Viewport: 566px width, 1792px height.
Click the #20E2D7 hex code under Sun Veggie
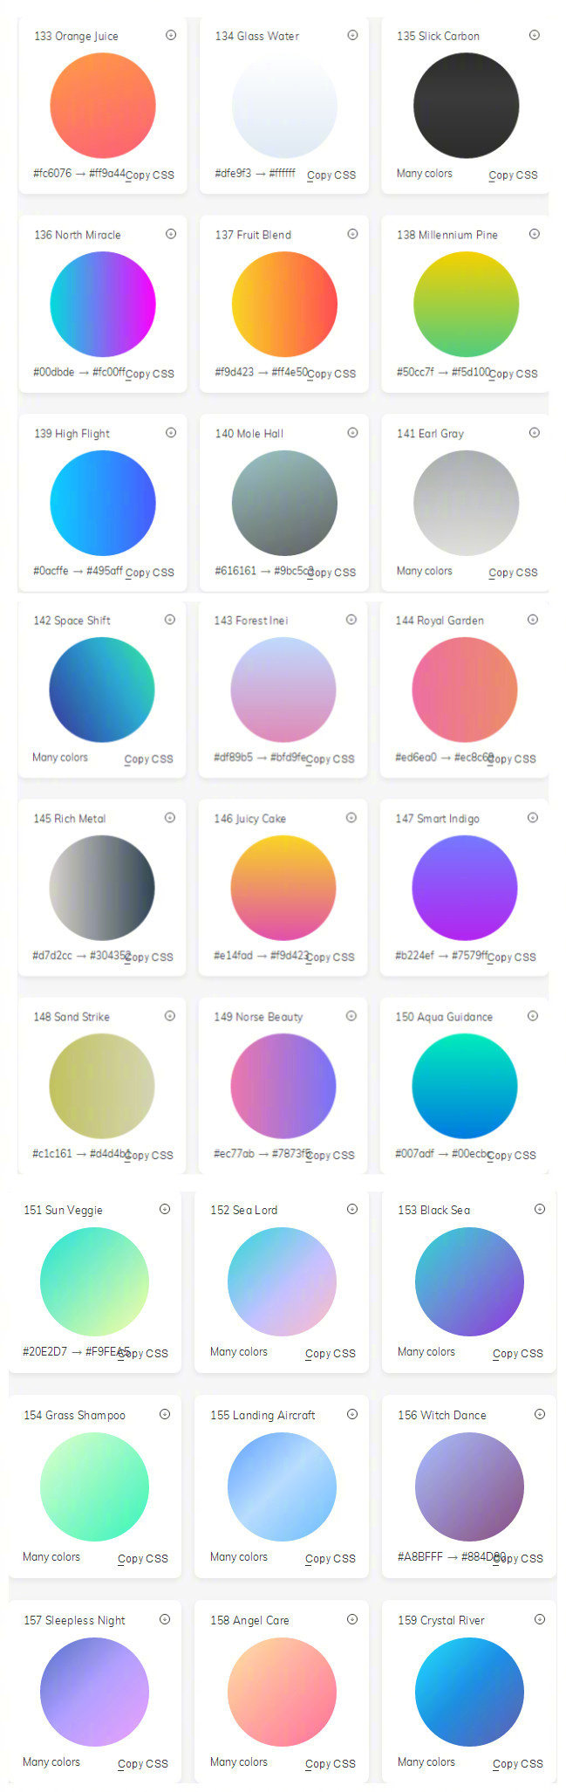point(44,1351)
